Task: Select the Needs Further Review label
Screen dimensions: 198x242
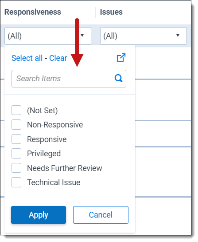Action: click(65, 168)
